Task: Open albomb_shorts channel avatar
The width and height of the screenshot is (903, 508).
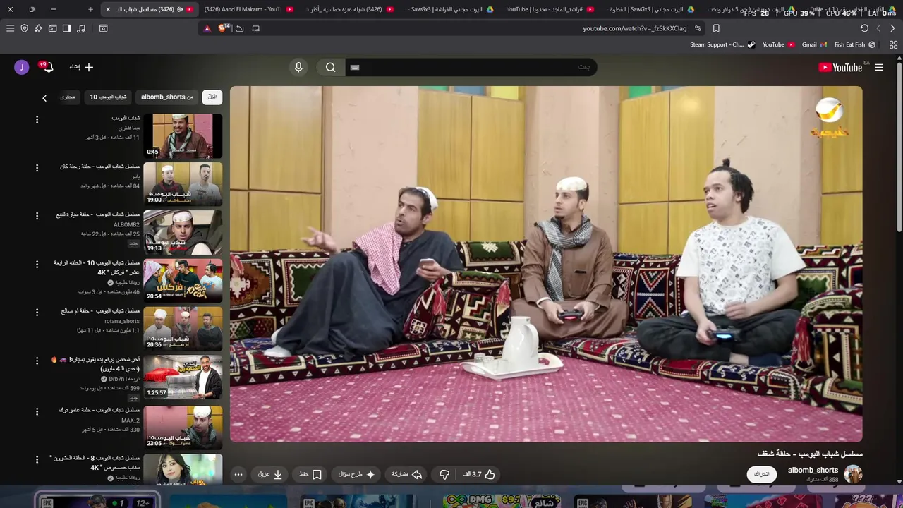Action: [853, 474]
